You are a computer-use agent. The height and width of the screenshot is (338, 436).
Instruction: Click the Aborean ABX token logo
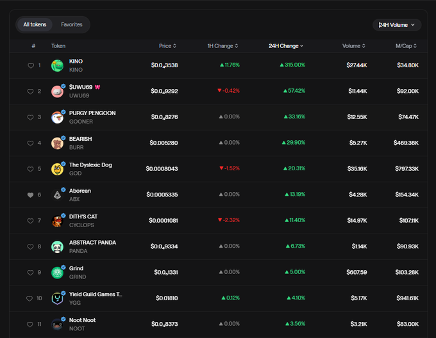point(57,195)
